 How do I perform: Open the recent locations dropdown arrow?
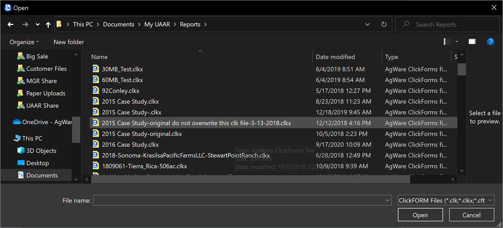tap(38, 25)
